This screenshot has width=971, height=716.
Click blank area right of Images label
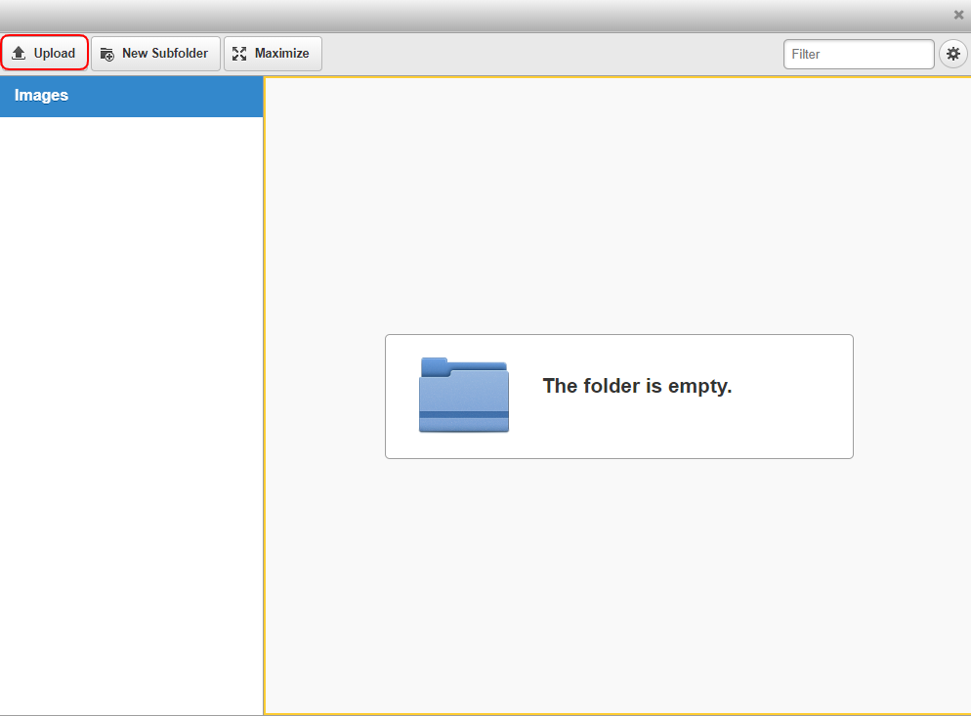176,96
